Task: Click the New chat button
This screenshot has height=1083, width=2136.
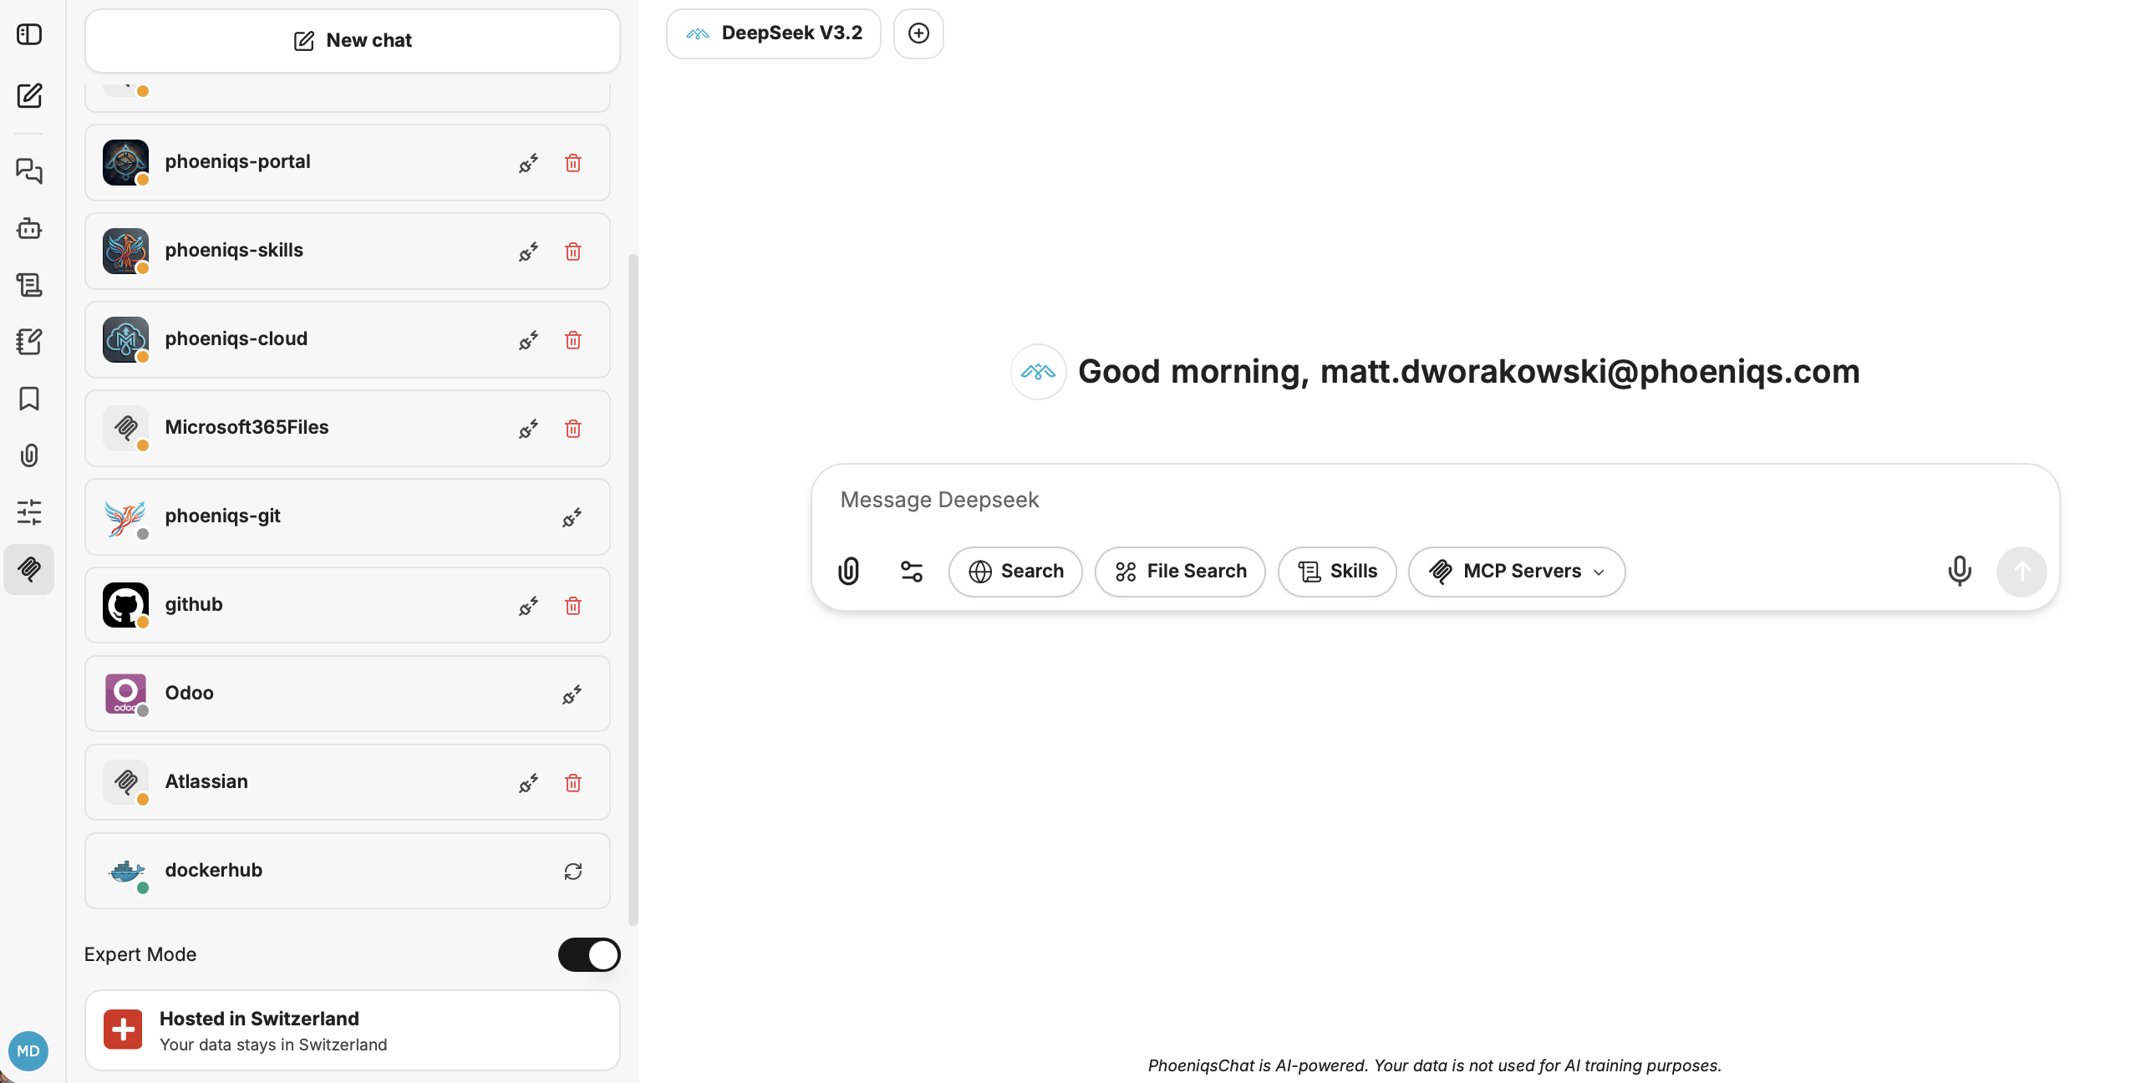Action: click(353, 41)
